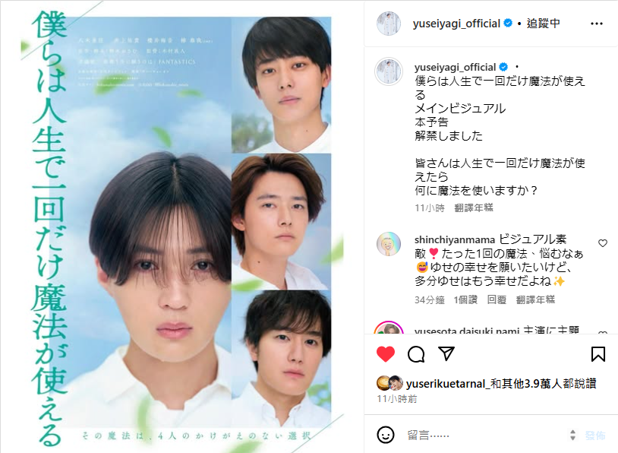Open the comment speech bubble icon
618x453 pixels.
pos(416,354)
